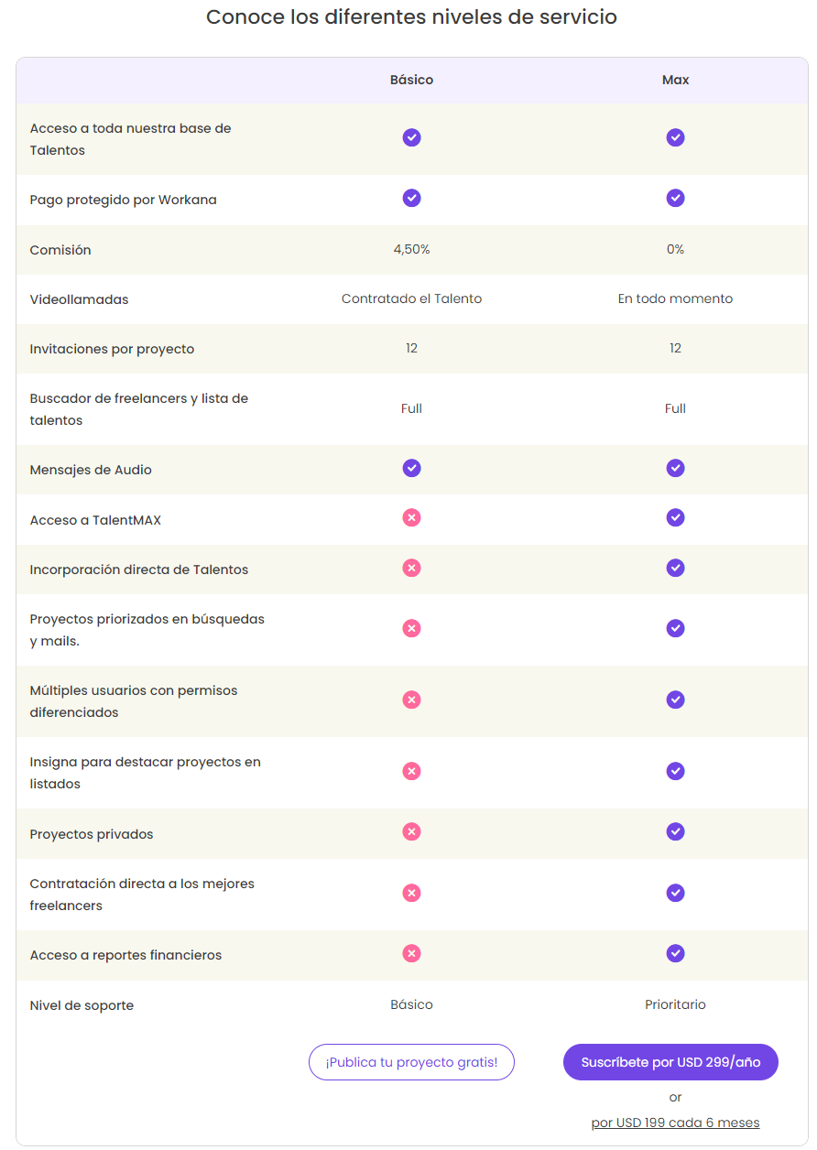817x1150 pixels.
Task: Click Básico red X for Múltiples usuarios row
Action: (411, 700)
